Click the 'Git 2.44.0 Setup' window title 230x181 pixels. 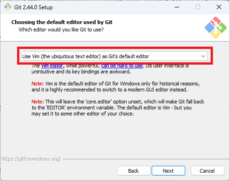34,7
